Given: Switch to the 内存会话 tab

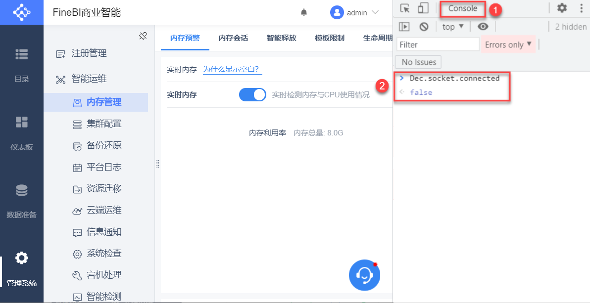Looking at the screenshot, I should [233, 38].
